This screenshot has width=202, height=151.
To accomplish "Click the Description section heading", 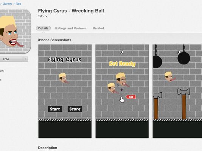I will click(x=48, y=148).
